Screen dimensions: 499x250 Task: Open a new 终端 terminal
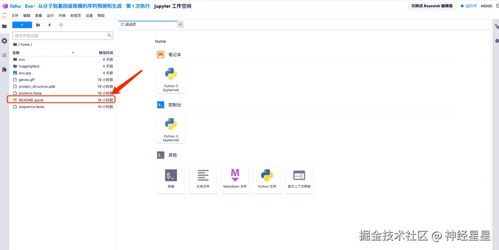tap(171, 179)
